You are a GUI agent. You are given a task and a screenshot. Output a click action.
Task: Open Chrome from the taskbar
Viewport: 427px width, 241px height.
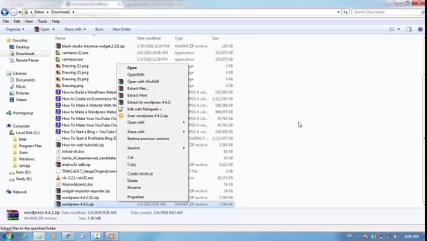tap(68, 236)
